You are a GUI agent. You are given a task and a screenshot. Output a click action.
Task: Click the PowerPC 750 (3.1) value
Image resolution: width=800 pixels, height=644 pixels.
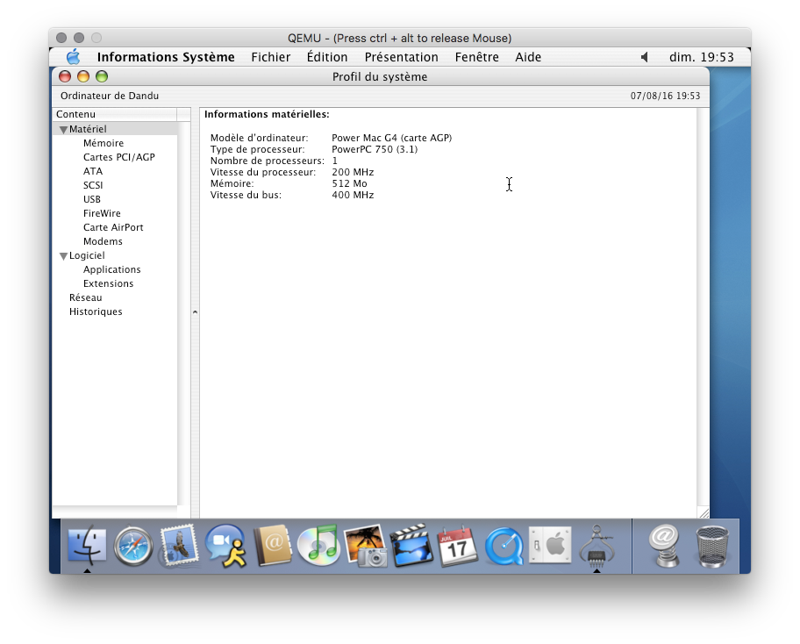tap(375, 149)
